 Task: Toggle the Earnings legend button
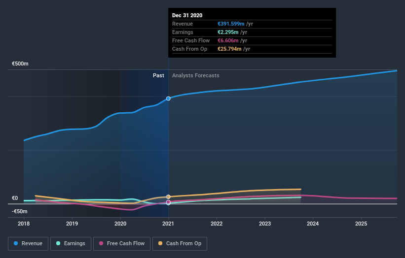click(x=71, y=244)
